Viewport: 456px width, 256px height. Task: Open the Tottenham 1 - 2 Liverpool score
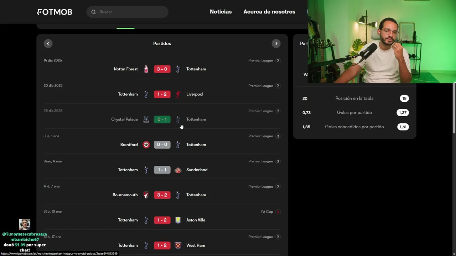click(x=162, y=94)
